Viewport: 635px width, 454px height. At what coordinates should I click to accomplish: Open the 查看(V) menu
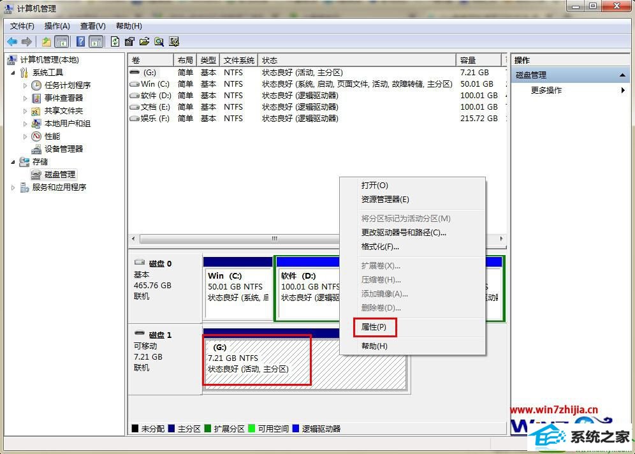(92, 26)
